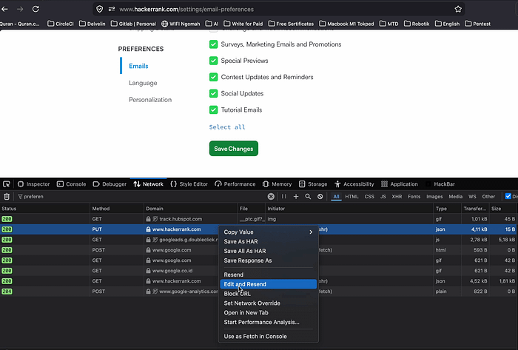Click the tracking icon beside track.hubspot.com

[155, 219]
